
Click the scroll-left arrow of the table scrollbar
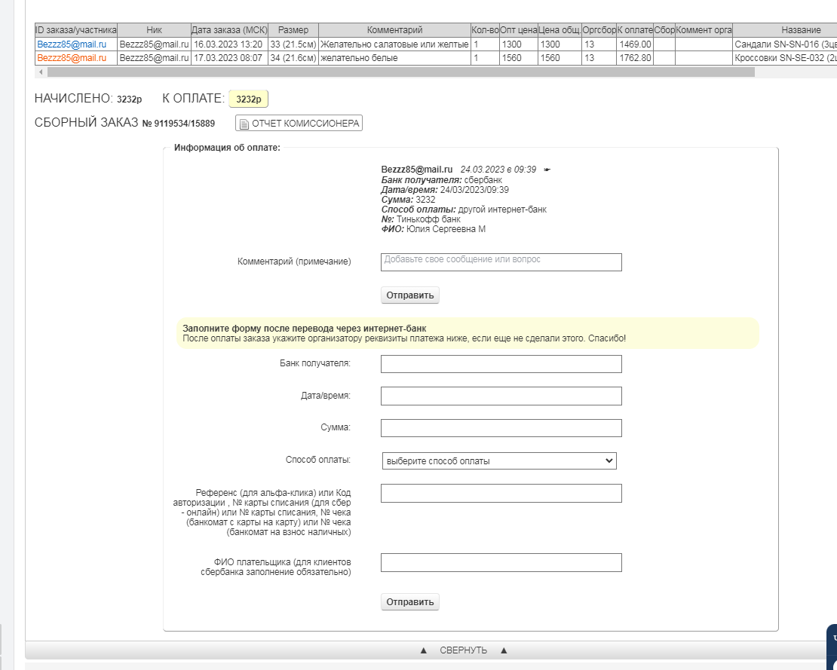tap(41, 72)
